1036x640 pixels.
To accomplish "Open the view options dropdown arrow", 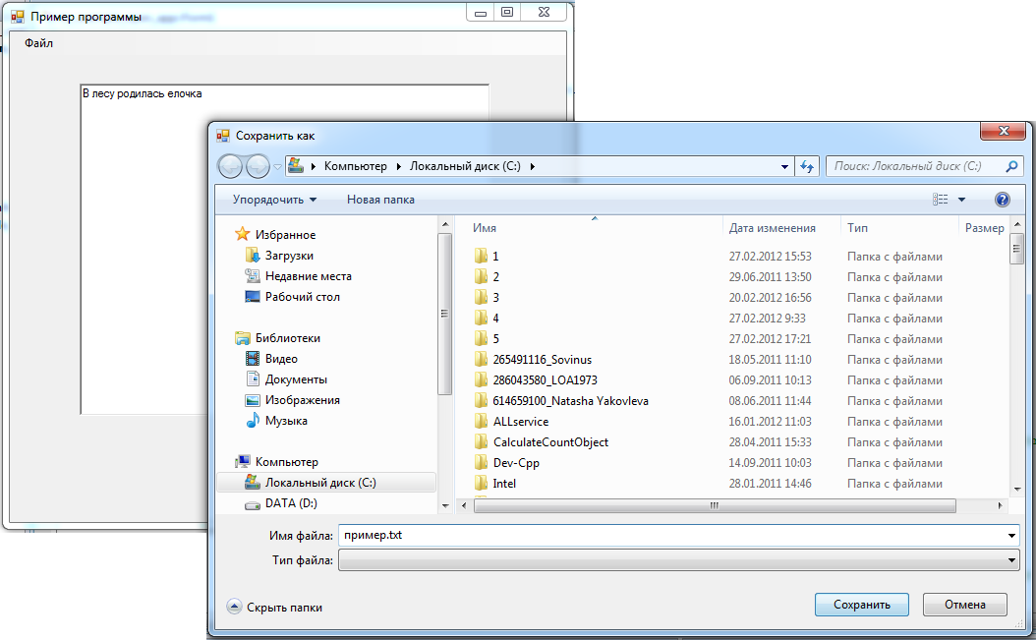I will tap(961, 200).
